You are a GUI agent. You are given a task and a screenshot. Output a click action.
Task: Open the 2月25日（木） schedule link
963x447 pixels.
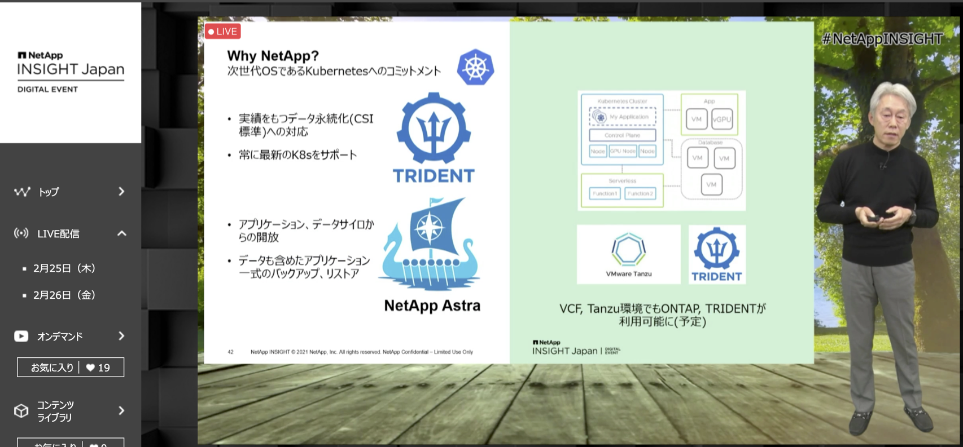pyautogui.click(x=64, y=268)
